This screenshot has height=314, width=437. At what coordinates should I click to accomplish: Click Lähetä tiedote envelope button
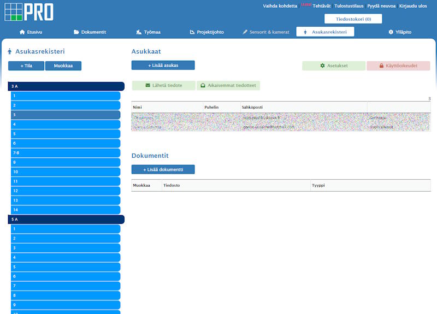[x=163, y=86]
